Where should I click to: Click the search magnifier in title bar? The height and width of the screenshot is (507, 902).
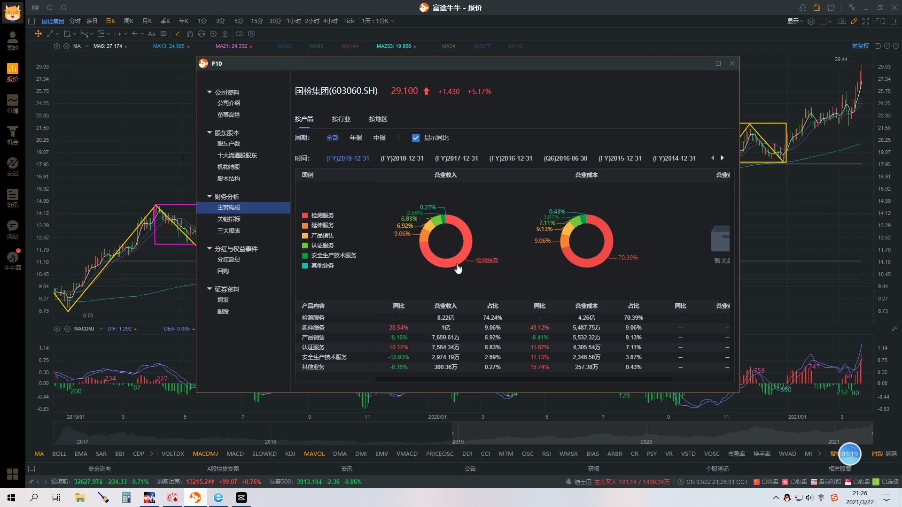coord(64,8)
